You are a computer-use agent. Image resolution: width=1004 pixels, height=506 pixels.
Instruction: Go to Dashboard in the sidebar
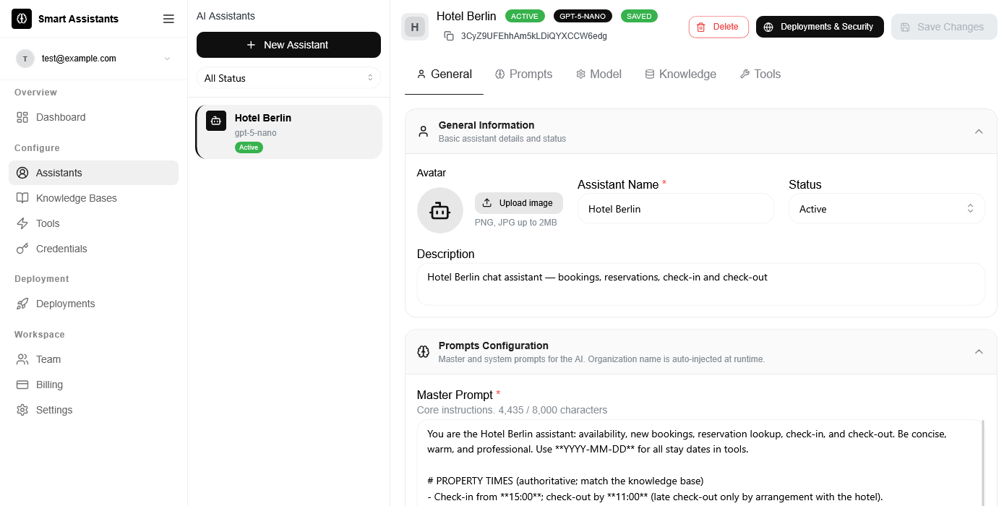pyautogui.click(x=93, y=117)
